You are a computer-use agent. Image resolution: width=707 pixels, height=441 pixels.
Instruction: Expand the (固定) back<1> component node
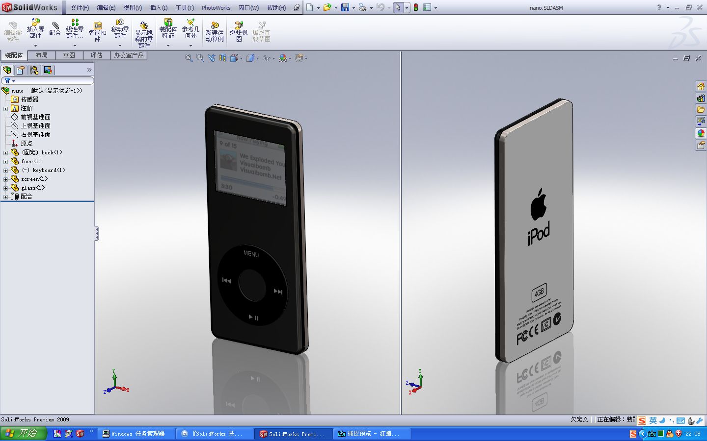5,153
